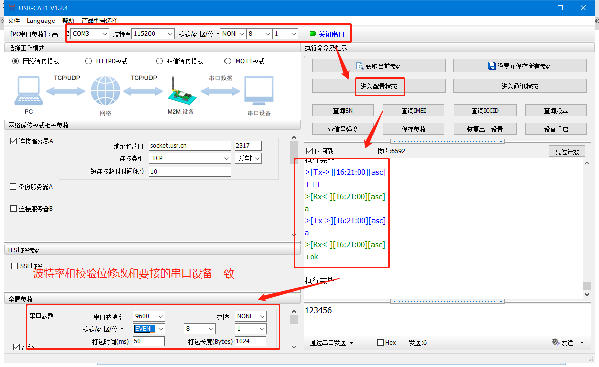
Task: Toggle the 时间戳 timestamp checkbox
Action: [x=309, y=151]
